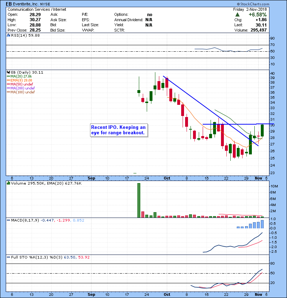Click the MA(20) 27.86 legend entry
The height and width of the screenshot is (298, 287).
19,76
